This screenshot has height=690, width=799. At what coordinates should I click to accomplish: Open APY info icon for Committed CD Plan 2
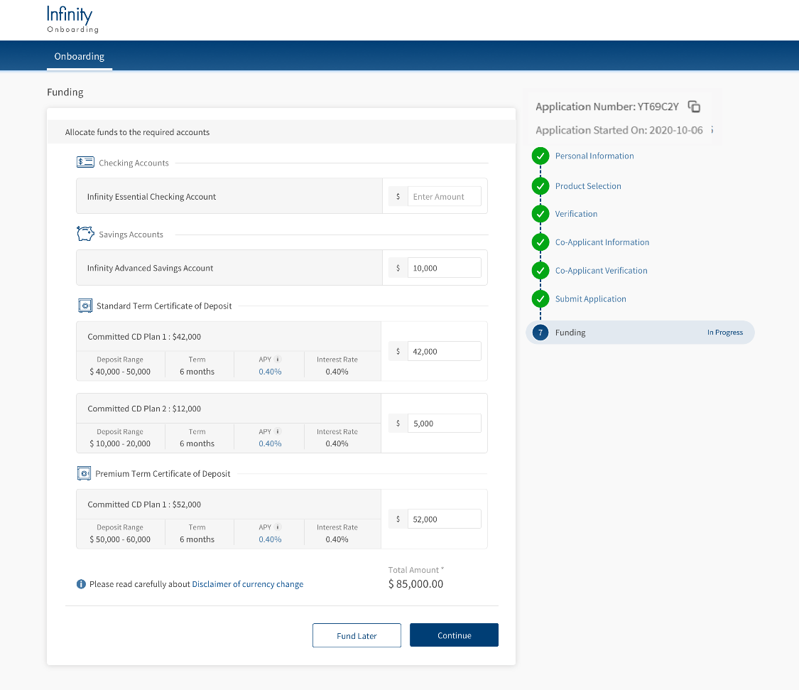278,431
